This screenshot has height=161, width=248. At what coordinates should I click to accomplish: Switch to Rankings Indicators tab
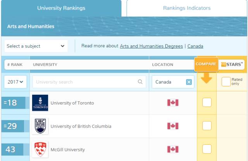[187, 8]
